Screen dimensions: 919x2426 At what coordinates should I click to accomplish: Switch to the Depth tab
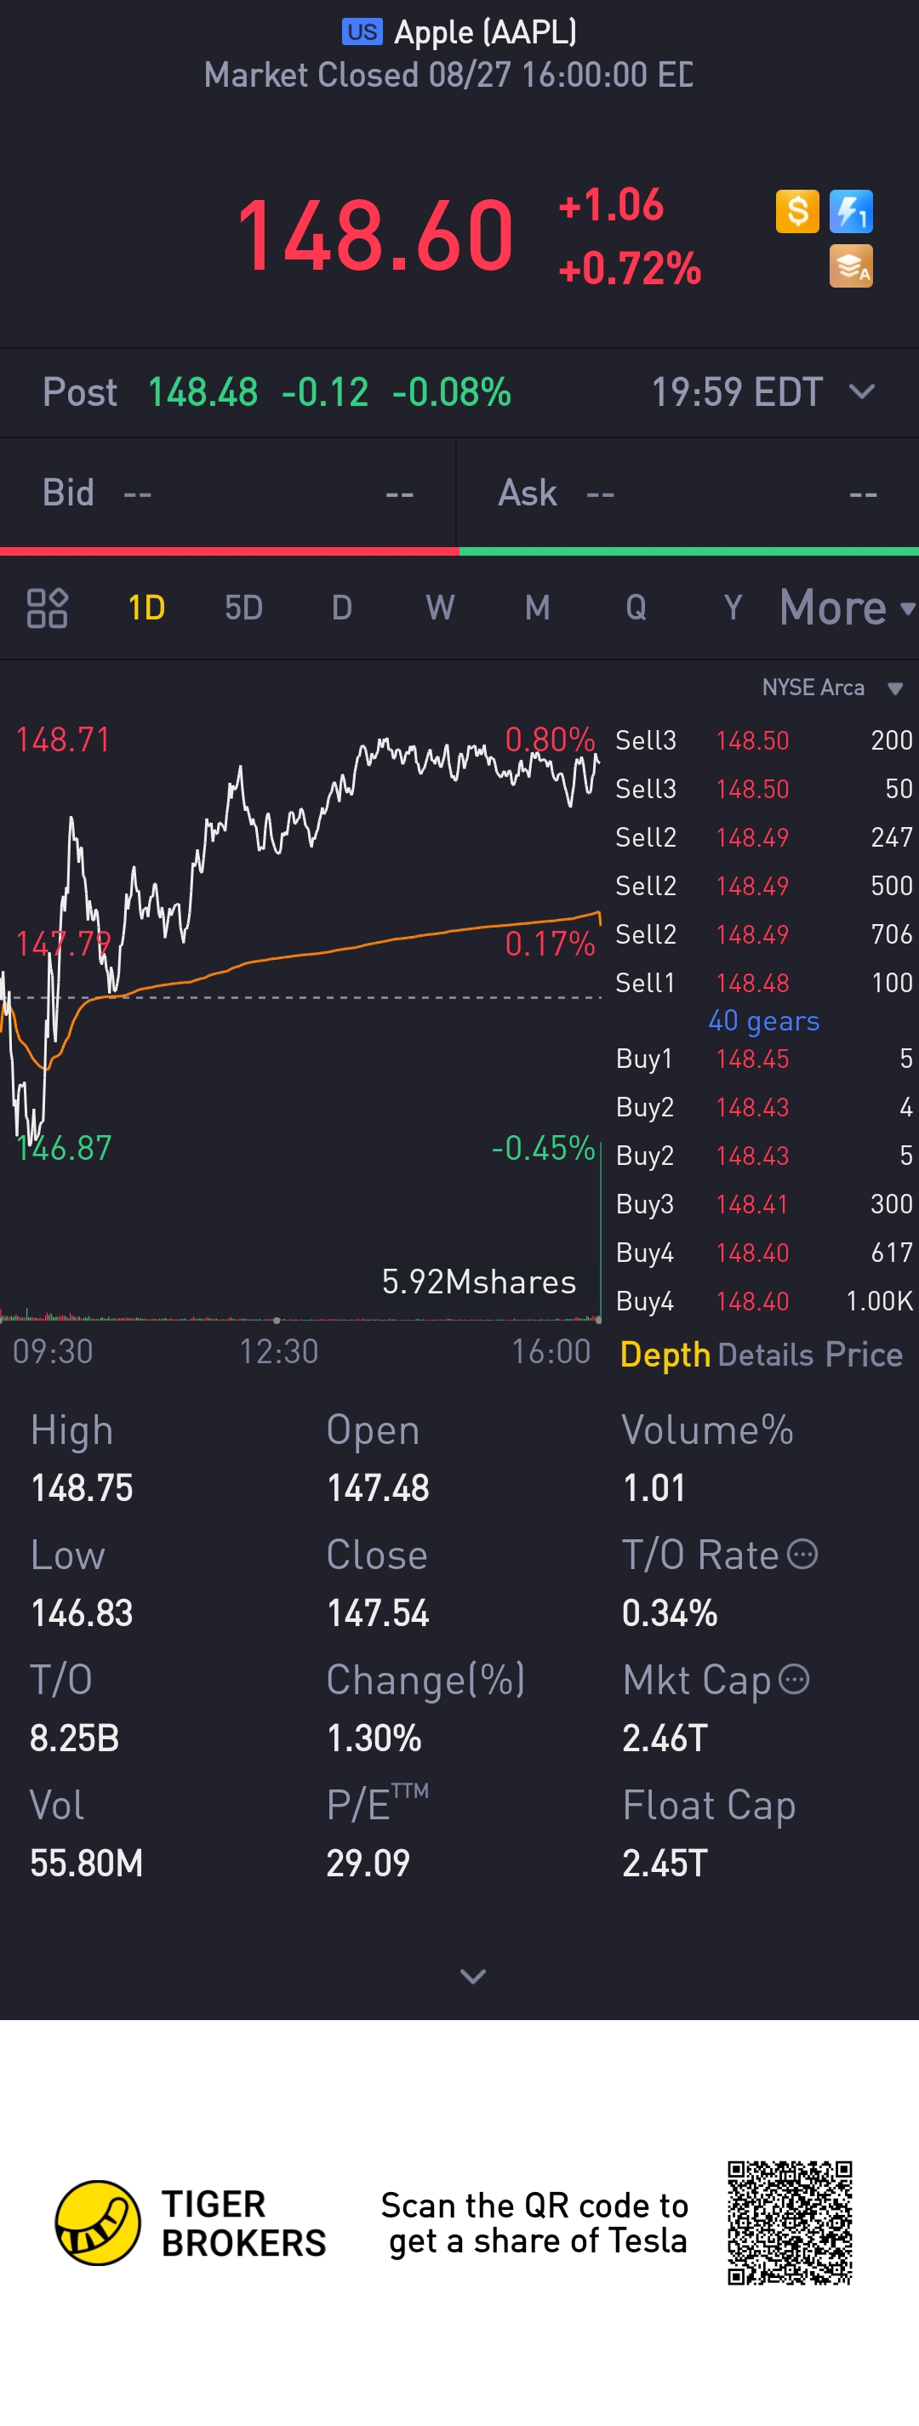pyautogui.click(x=665, y=1355)
